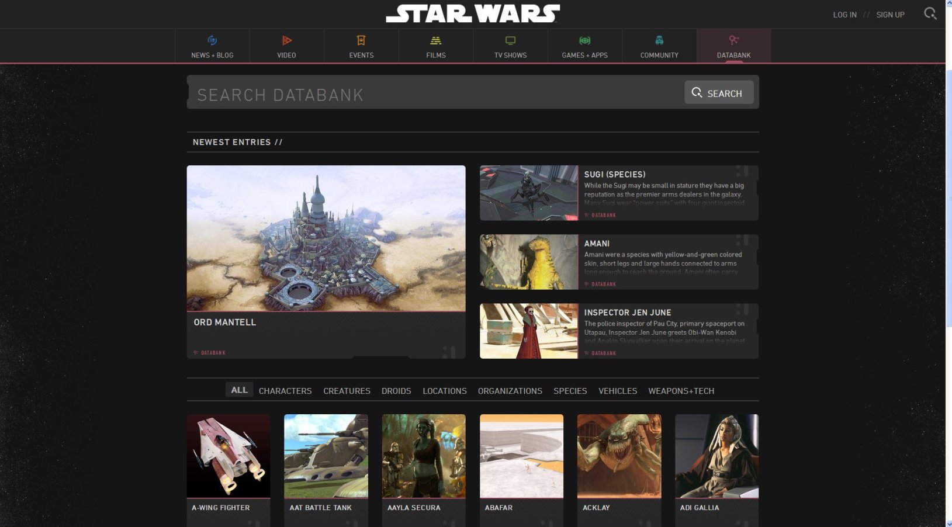The image size is (952, 527).
Task: Open the Databank menu label
Action: coord(734,55)
